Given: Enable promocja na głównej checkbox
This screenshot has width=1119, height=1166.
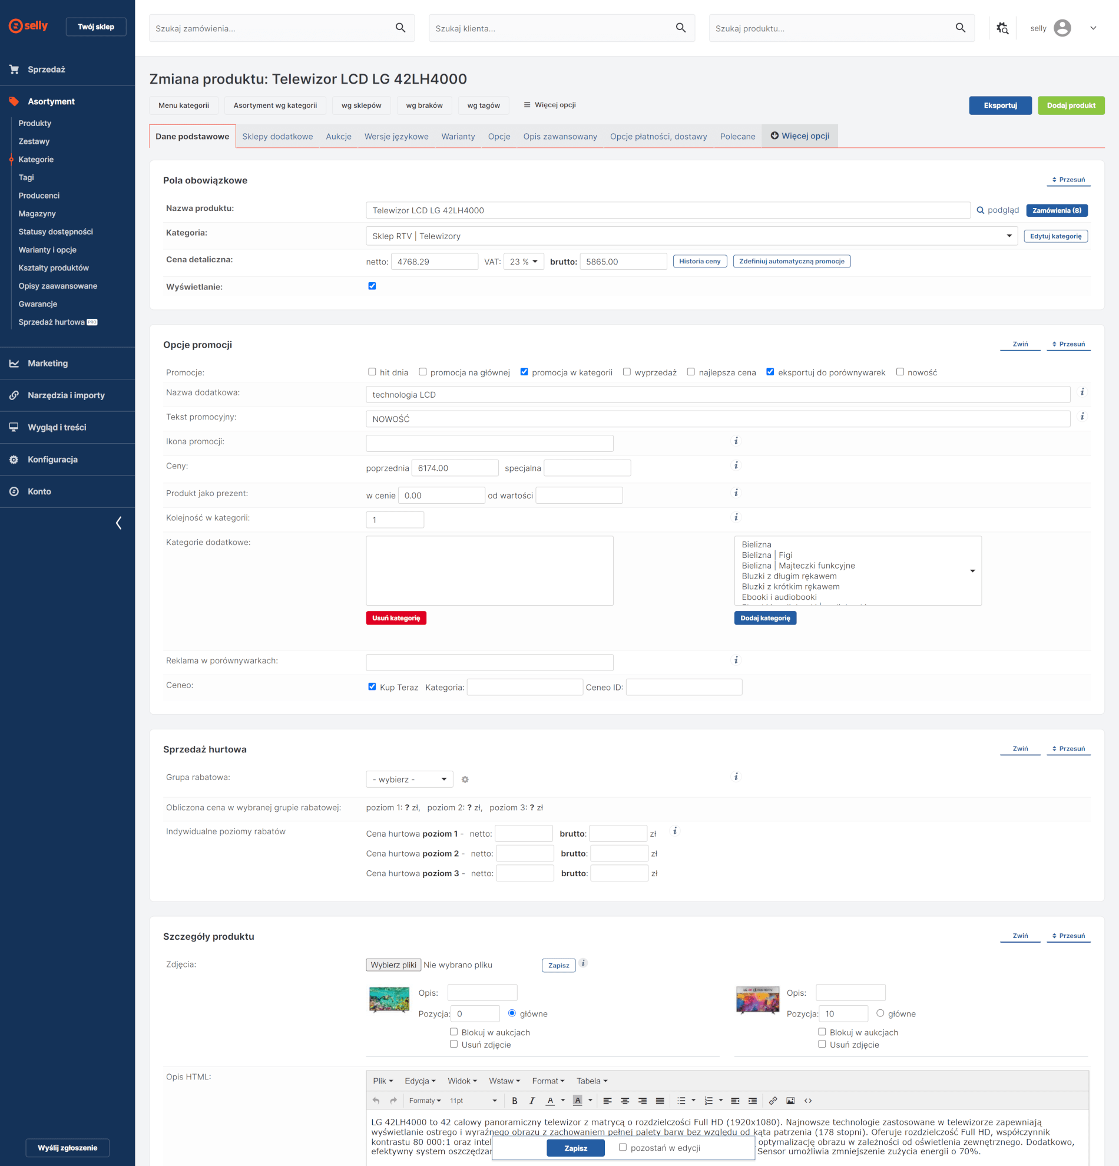Looking at the screenshot, I should [x=423, y=372].
